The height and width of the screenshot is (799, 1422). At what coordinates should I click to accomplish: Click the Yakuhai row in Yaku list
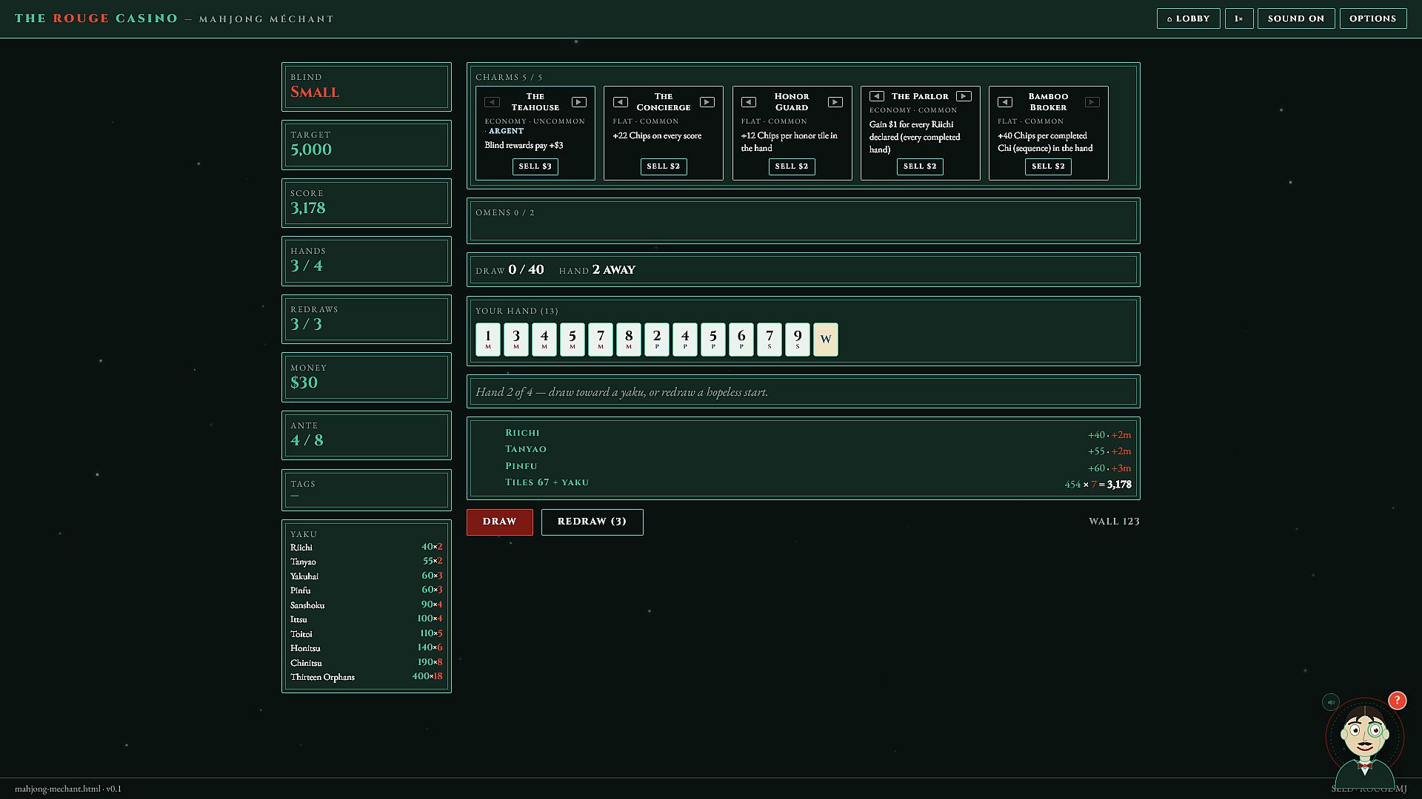pyautogui.click(x=366, y=576)
